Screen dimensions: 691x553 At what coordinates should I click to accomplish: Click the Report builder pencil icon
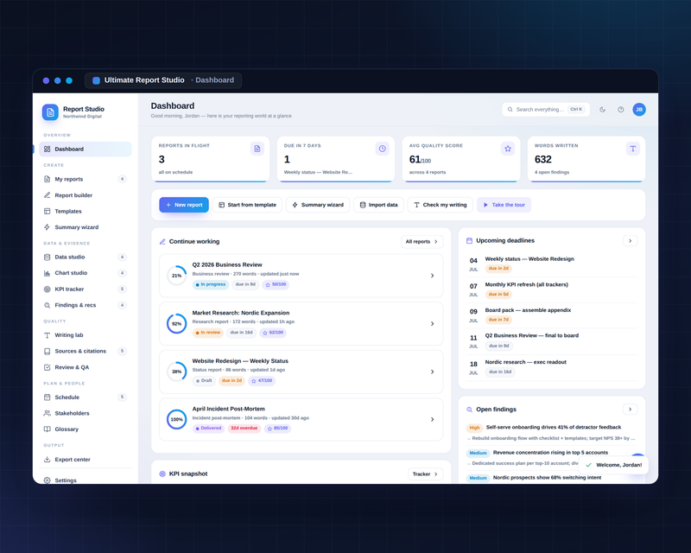(x=48, y=195)
